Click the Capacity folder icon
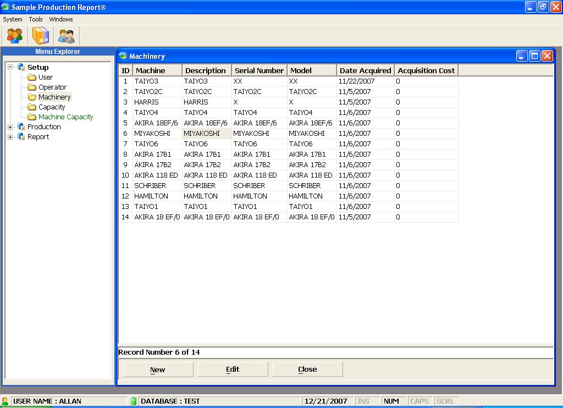 [x=32, y=107]
